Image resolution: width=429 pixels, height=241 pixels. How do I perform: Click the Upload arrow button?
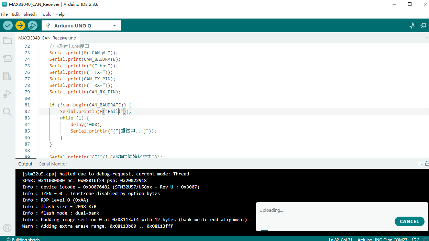pos(20,25)
